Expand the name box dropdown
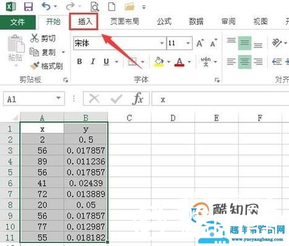 point(59,98)
